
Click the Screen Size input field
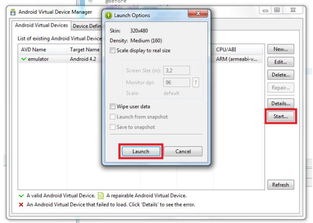pyautogui.click(x=176, y=71)
